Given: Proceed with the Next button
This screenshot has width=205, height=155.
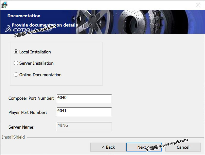Looking at the screenshot, I should coord(144,147).
